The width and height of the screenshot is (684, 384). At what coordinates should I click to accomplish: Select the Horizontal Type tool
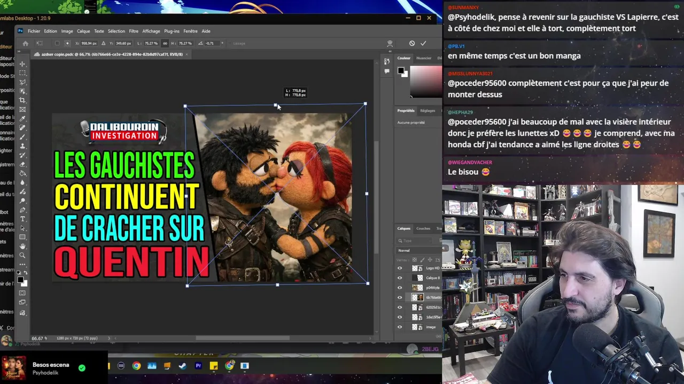click(22, 219)
